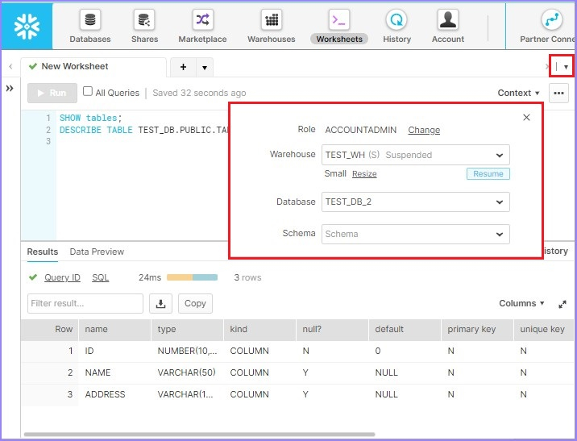Open the top-right user menu arrow
Viewport: 577px width, 441px height.
tap(566, 67)
